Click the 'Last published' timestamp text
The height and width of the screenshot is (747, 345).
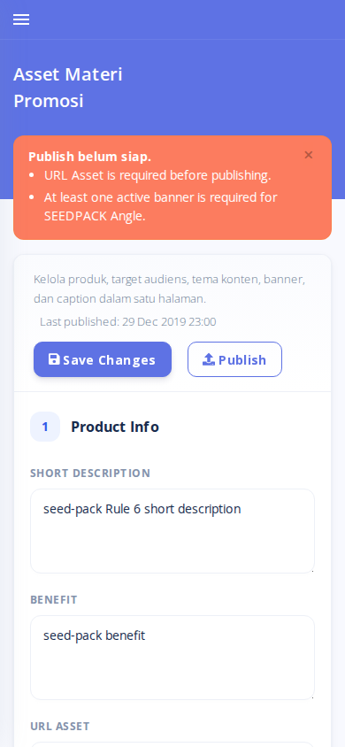pos(128,321)
